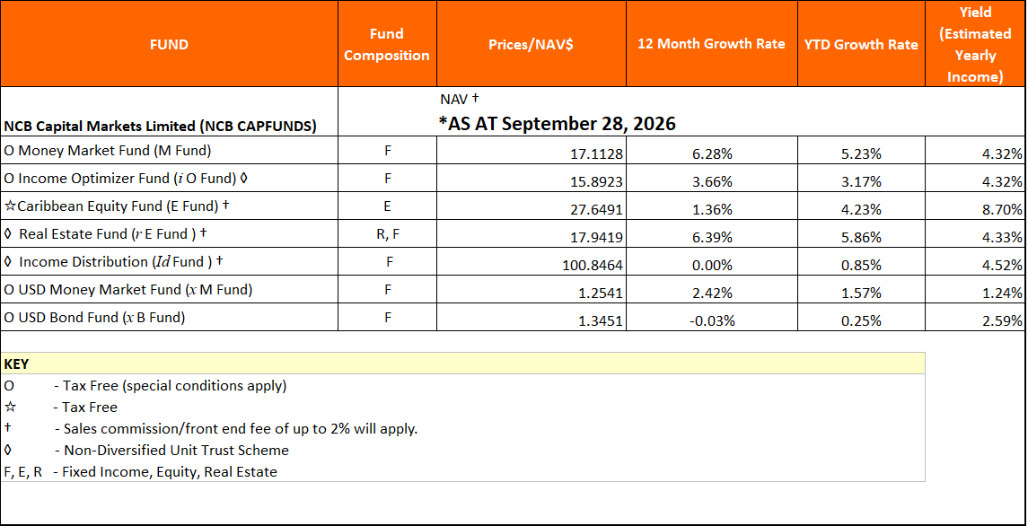Select the Sales commission/front end fee line

(x=210, y=429)
